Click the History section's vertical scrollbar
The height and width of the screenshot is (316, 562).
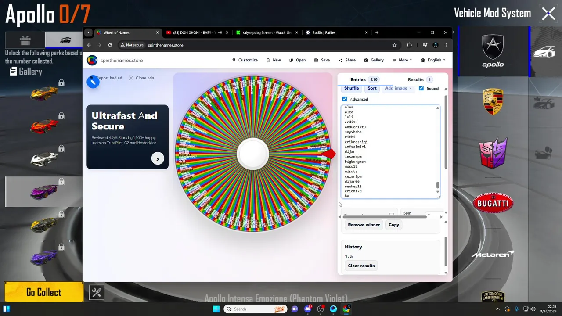(446, 251)
